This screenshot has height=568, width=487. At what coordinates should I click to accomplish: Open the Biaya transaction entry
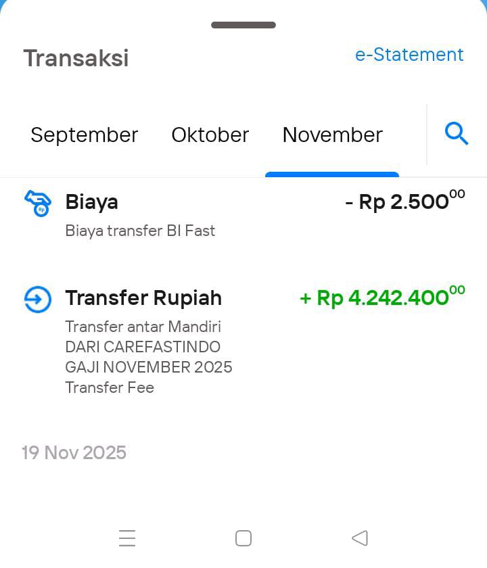92,202
